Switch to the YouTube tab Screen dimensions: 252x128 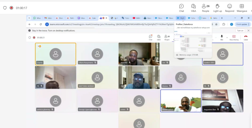point(136,18)
